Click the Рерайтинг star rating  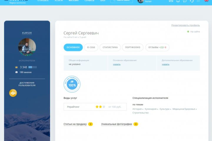coord(100,107)
